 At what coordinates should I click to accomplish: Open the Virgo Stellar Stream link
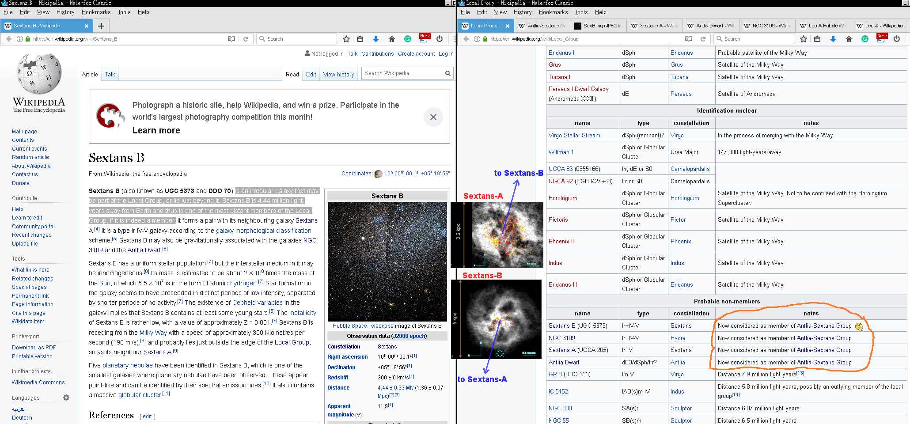574,136
